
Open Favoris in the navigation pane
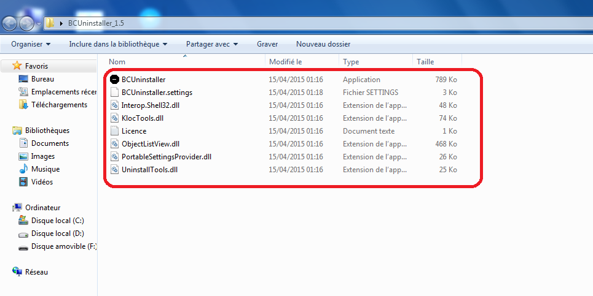coord(37,66)
